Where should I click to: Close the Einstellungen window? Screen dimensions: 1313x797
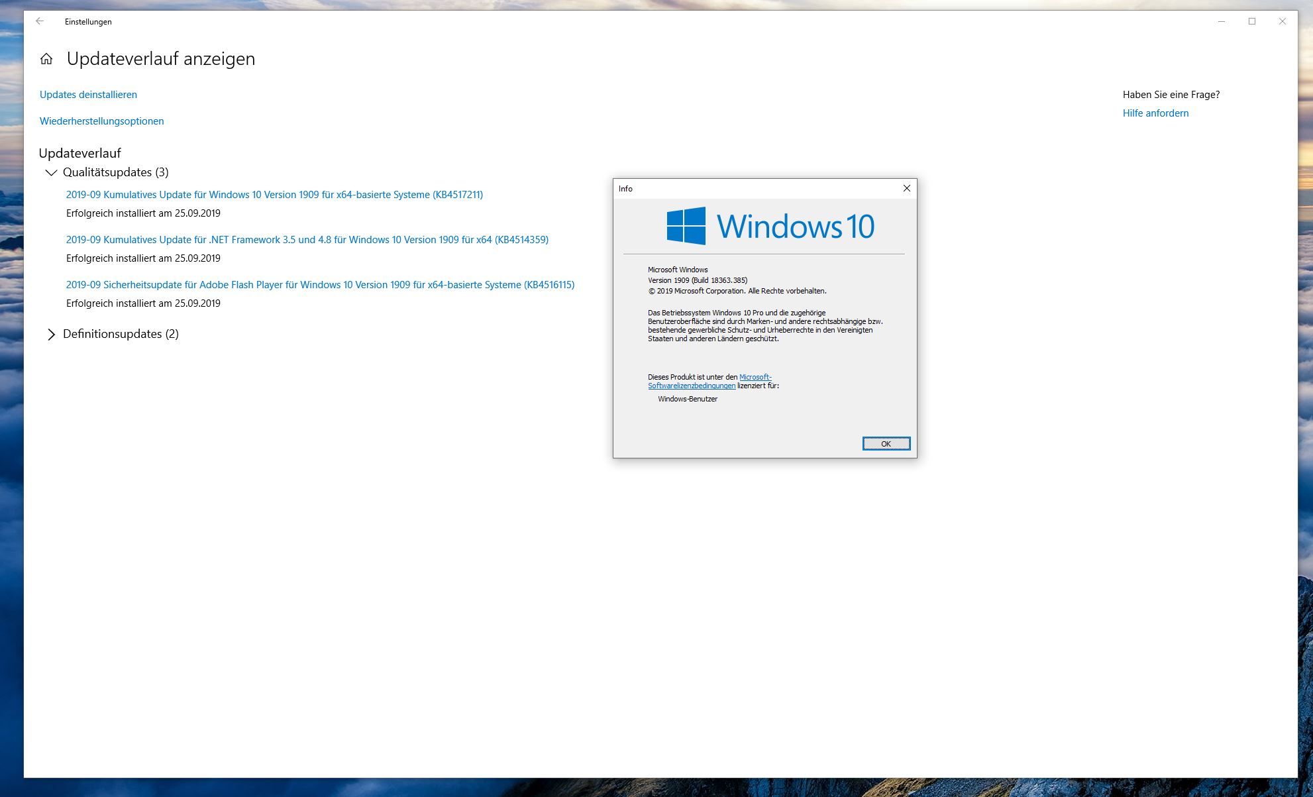point(1282,21)
